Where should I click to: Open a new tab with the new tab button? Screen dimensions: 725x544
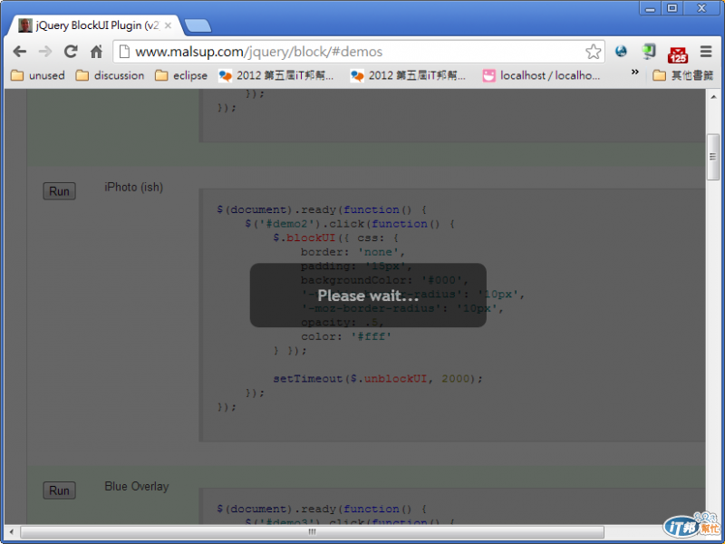click(198, 26)
